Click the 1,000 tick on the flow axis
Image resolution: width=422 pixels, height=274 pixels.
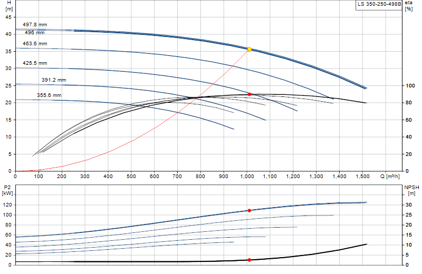pos(247,177)
